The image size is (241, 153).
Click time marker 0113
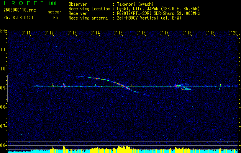pos(72,33)
